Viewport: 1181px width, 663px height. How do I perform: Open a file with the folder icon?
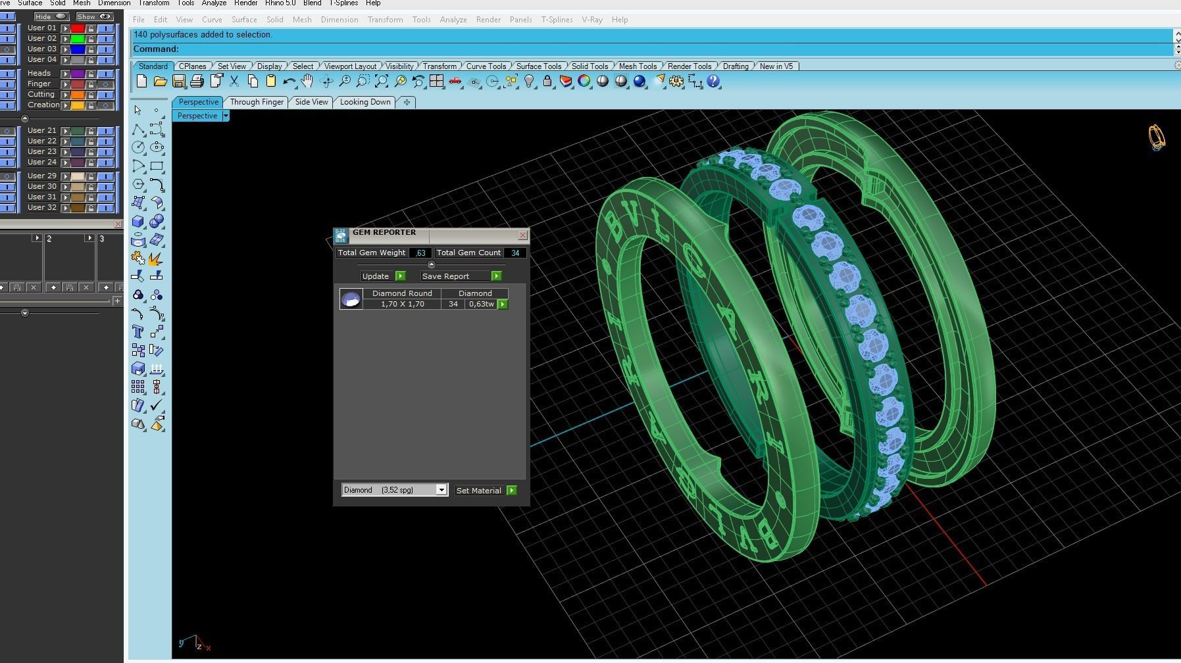[160, 82]
